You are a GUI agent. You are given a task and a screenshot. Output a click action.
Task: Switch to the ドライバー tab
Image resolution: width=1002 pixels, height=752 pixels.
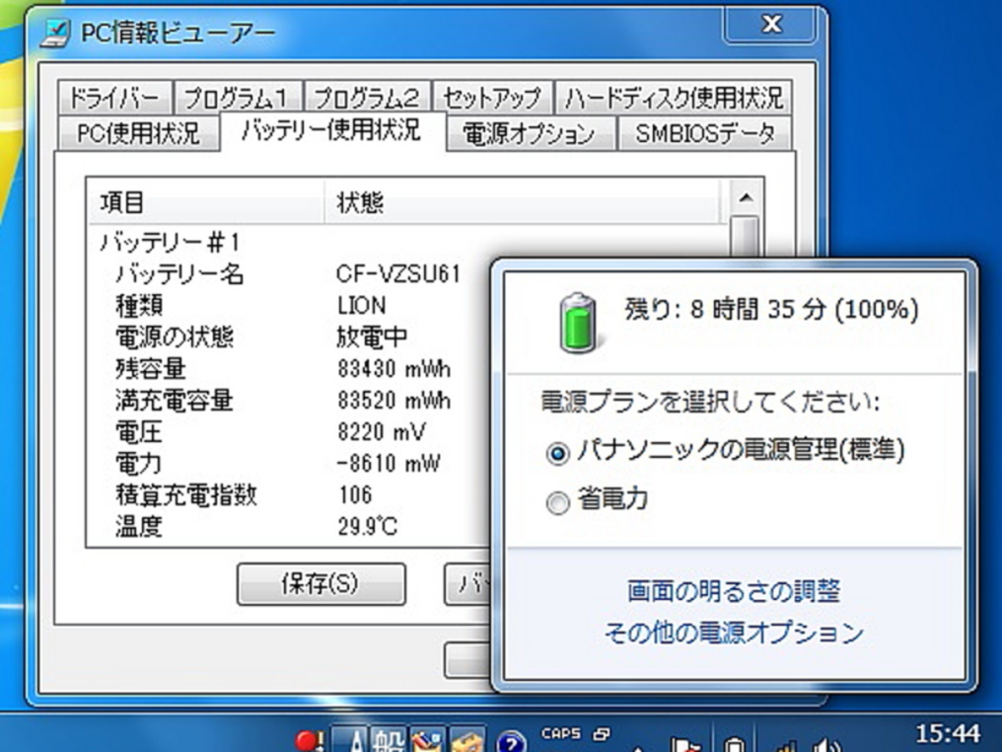click(x=114, y=98)
